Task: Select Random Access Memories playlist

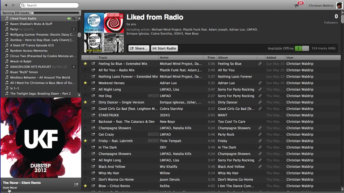Action: pyautogui.click(x=29, y=51)
